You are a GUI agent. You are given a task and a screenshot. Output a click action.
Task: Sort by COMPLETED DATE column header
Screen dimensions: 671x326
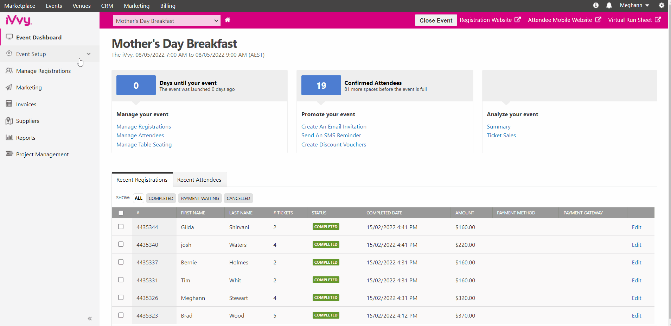pos(384,213)
